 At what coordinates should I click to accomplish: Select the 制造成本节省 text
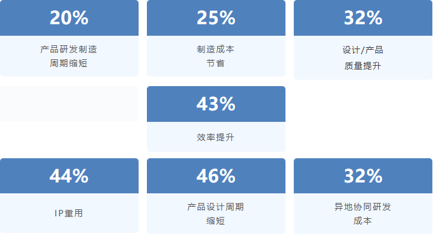pos(216,57)
